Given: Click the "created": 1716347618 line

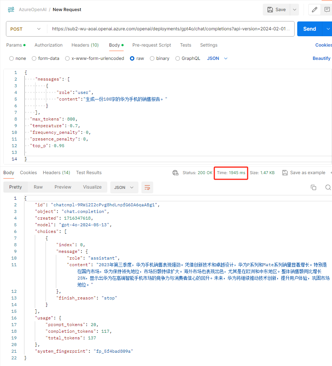Looking at the screenshot, I should (x=64, y=218).
